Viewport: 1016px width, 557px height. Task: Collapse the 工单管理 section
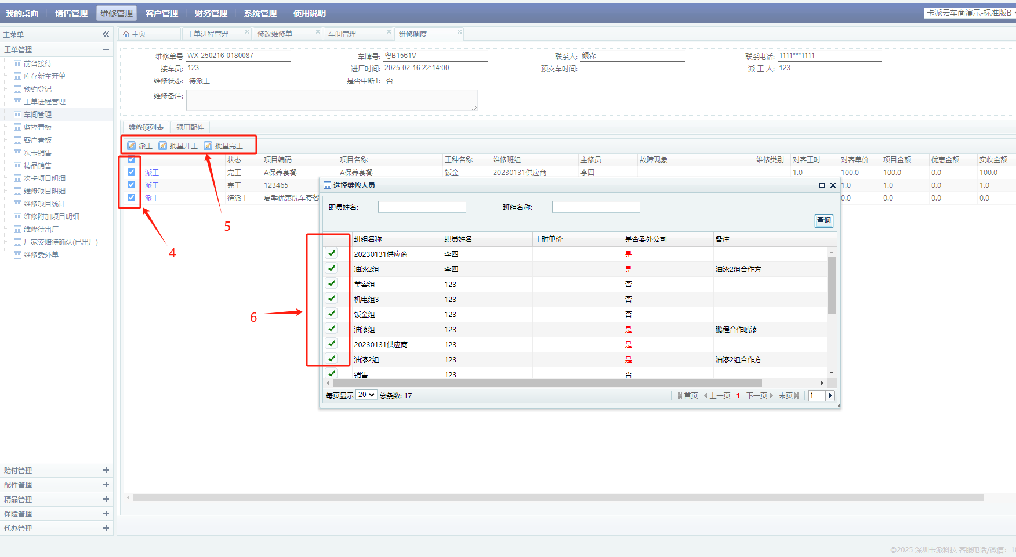pos(106,50)
